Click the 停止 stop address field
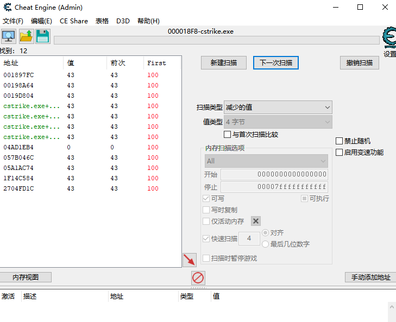This screenshot has height=322, width=396. [x=274, y=187]
